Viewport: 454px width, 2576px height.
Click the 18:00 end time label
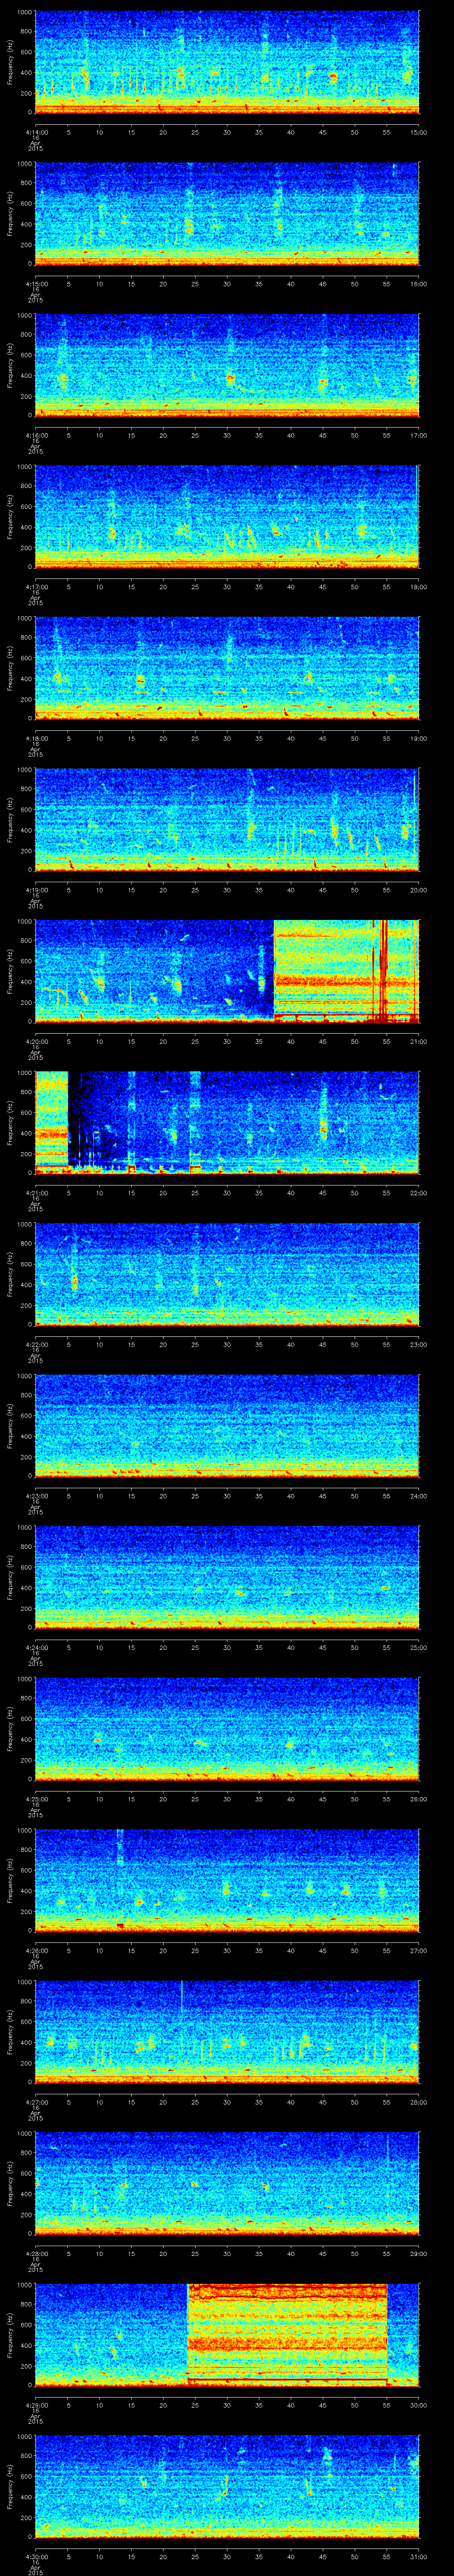click(x=418, y=587)
